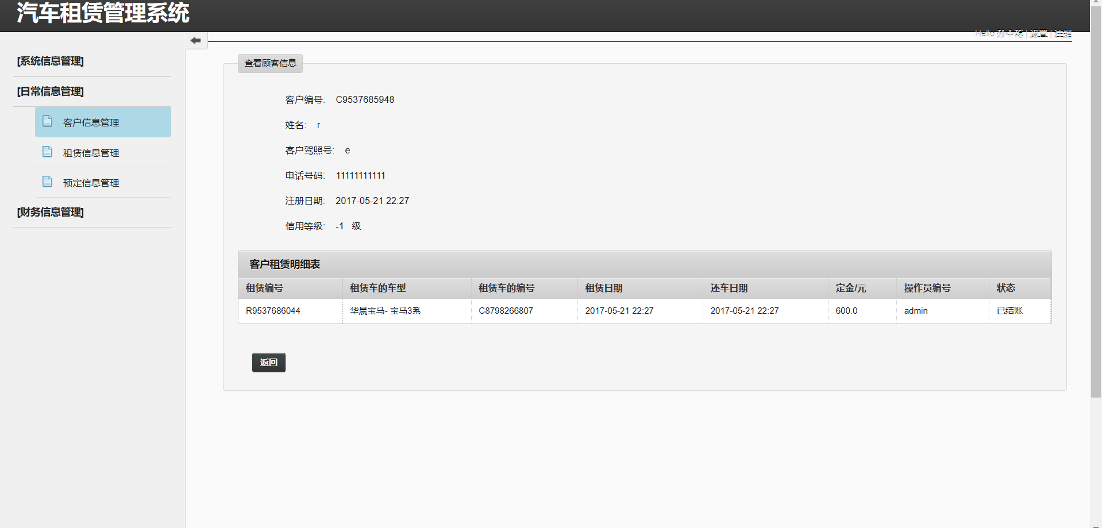Expand the [财务信息管理] menu section
Image resolution: width=1102 pixels, height=528 pixels.
51,212
